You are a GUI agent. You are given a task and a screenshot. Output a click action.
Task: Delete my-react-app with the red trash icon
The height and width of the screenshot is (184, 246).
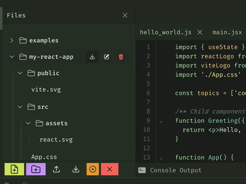pos(121,57)
